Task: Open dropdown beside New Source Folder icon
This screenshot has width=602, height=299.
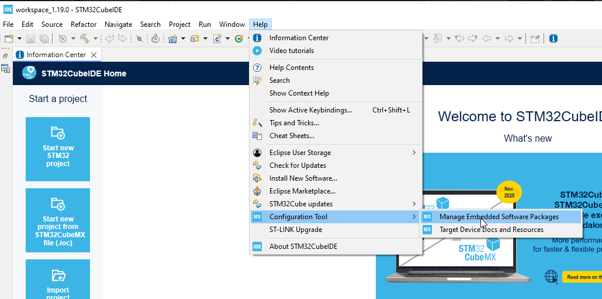Action: pyautogui.click(x=205, y=38)
